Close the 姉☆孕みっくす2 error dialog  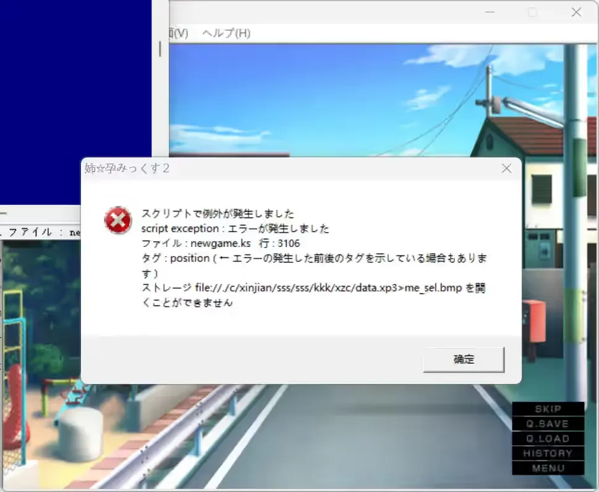click(x=506, y=168)
